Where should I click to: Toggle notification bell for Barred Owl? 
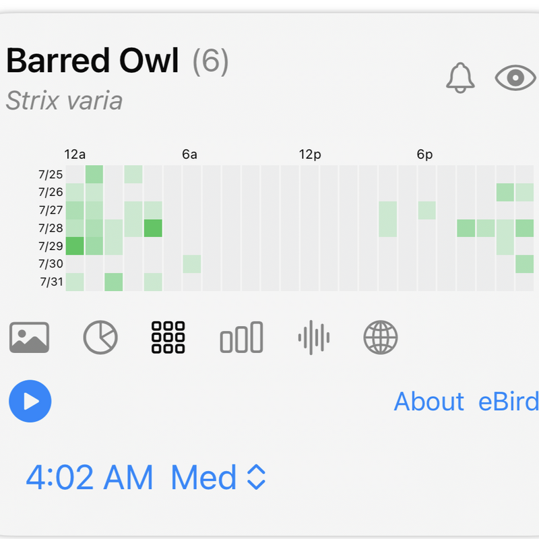tap(460, 77)
